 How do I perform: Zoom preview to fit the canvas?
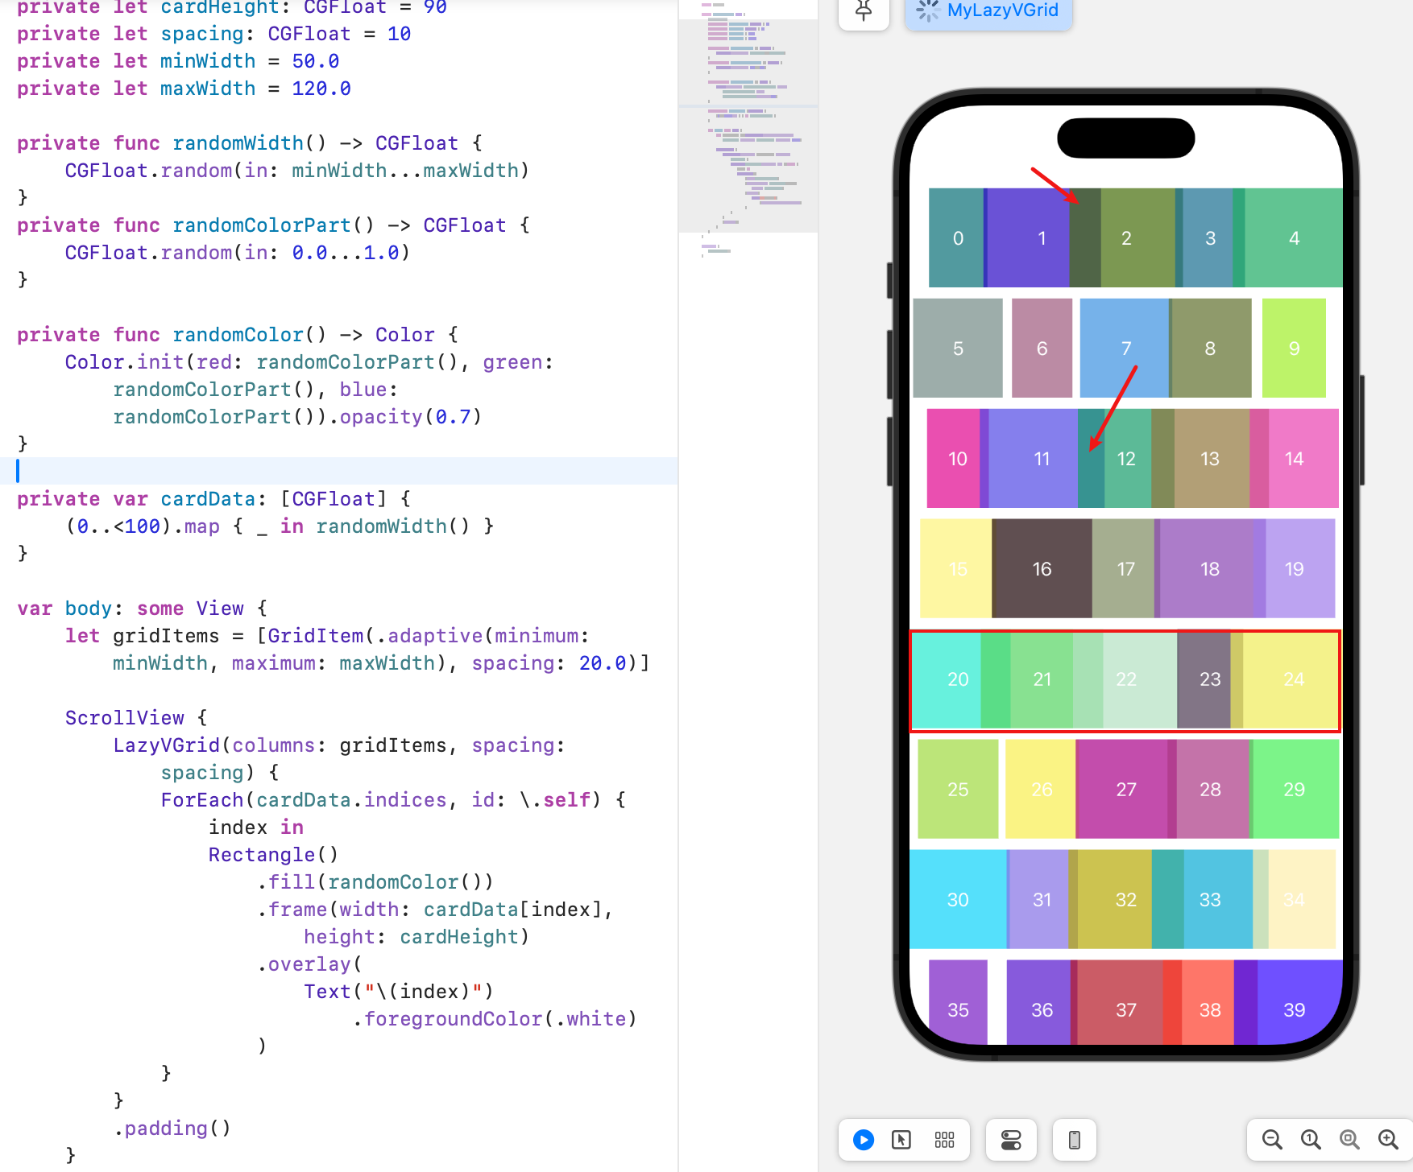point(1349,1140)
